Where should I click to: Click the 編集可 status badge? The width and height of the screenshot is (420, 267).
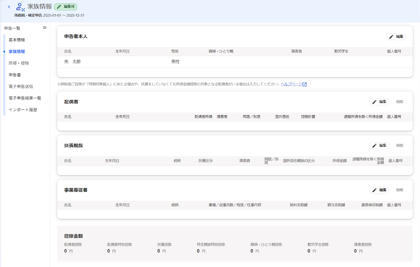click(66, 7)
